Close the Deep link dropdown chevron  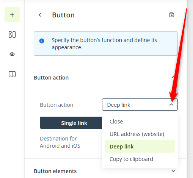click(171, 105)
